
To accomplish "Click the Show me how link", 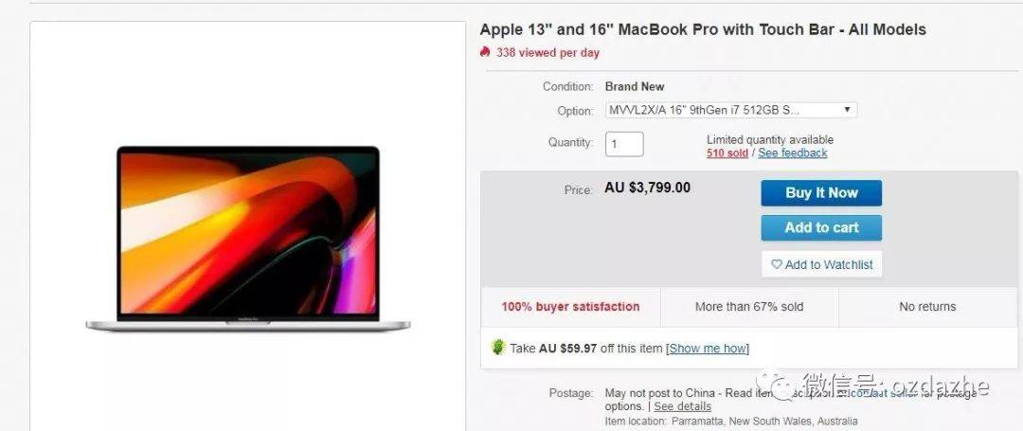I will [708, 349].
